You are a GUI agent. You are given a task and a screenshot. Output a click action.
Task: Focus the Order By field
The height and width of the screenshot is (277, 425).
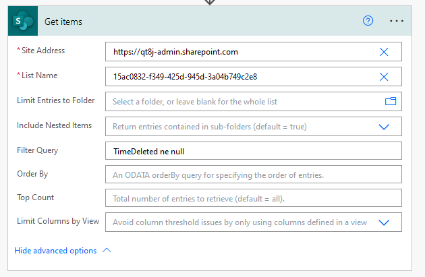pos(253,175)
